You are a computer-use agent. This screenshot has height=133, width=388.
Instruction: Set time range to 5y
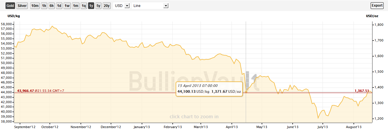(99, 6)
